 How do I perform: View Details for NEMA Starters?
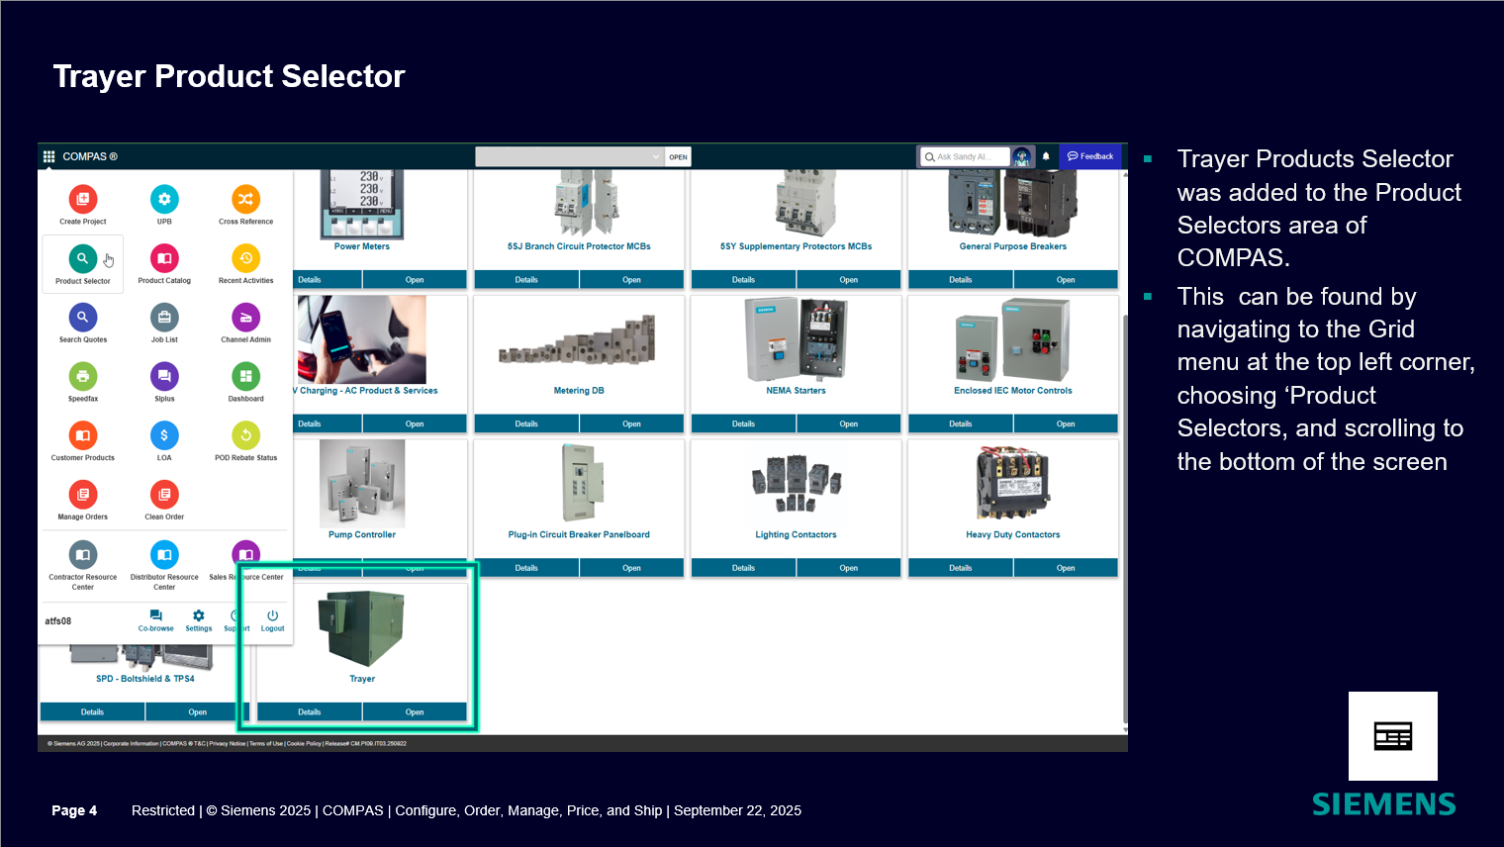(x=743, y=423)
